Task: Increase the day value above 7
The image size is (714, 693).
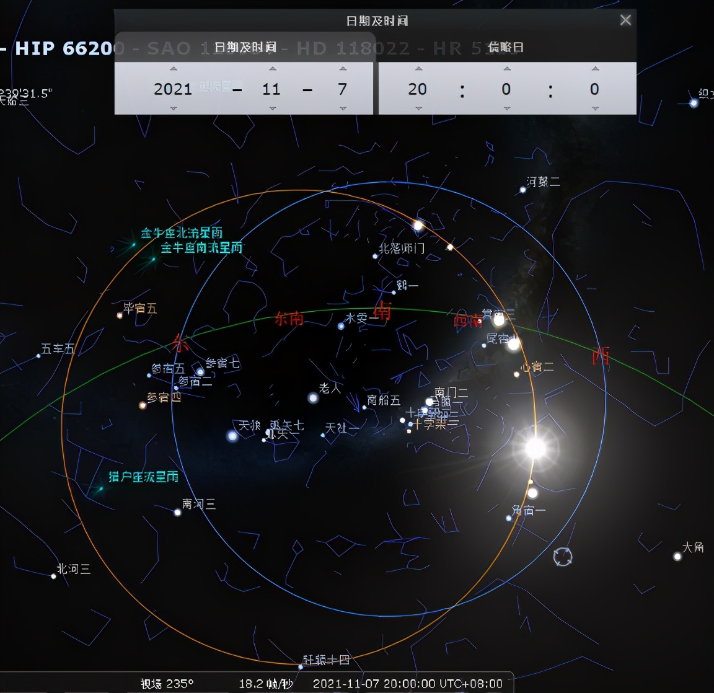Action: click(343, 69)
